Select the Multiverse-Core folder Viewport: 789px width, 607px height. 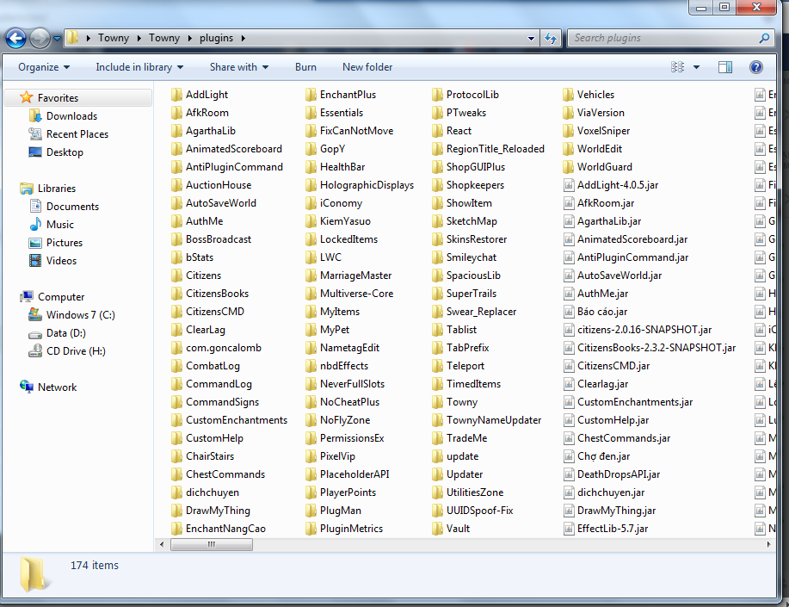tap(349, 294)
